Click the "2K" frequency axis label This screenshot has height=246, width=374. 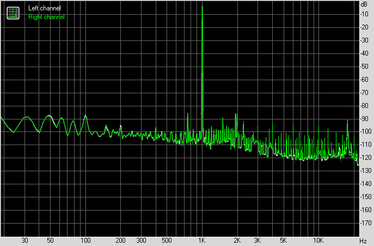click(237, 240)
